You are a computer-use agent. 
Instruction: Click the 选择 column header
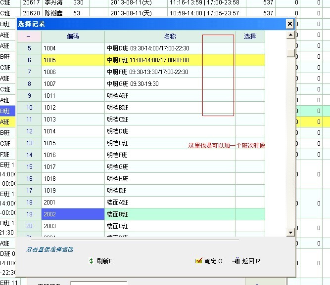point(250,37)
